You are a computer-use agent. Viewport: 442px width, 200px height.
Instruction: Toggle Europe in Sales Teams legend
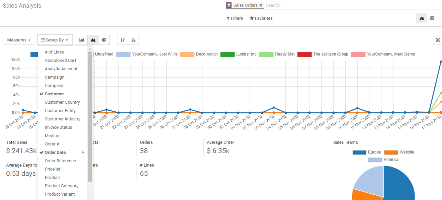[x=359, y=153]
